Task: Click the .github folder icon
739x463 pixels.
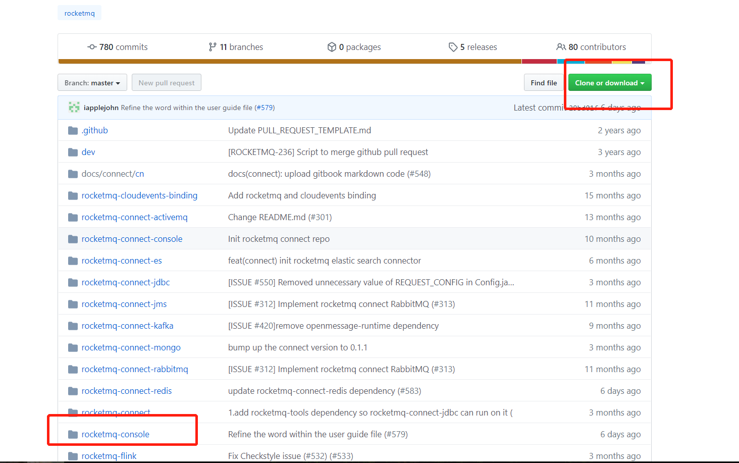Action: pos(73,131)
